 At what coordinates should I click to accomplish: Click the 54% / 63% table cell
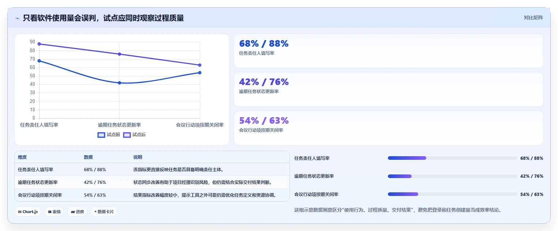pyautogui.click(x=95, y=195)
